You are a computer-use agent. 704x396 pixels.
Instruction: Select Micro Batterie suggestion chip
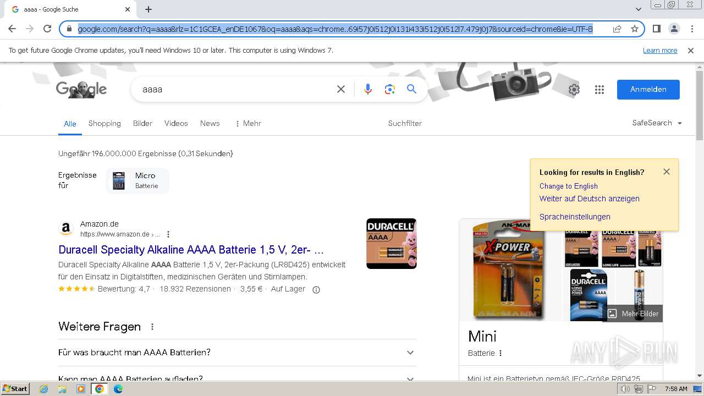pos(137,180)
